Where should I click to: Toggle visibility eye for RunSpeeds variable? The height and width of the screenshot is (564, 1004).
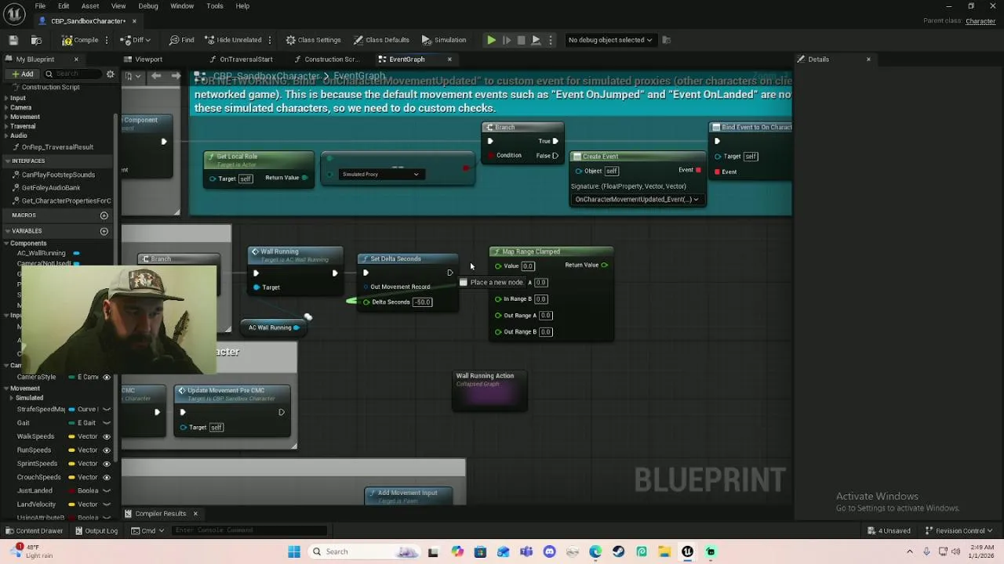click(x=107, y=450)
